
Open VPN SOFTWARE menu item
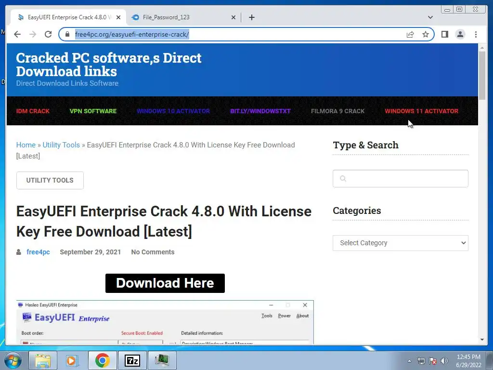[93, 111]
